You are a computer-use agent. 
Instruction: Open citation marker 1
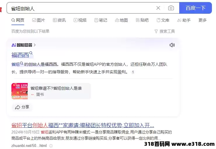pos(133,72)
